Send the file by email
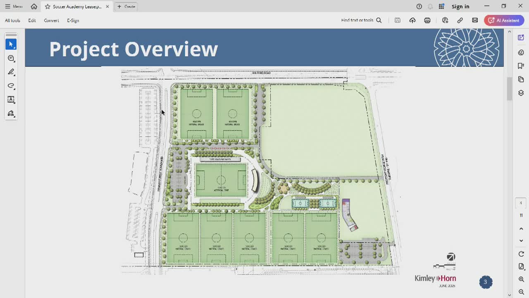 coord(475,20)
